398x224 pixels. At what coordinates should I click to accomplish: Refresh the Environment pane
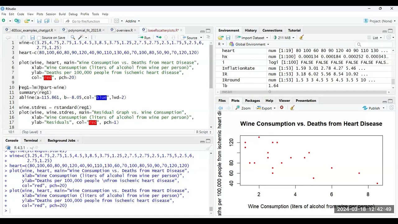click(388, 37)
